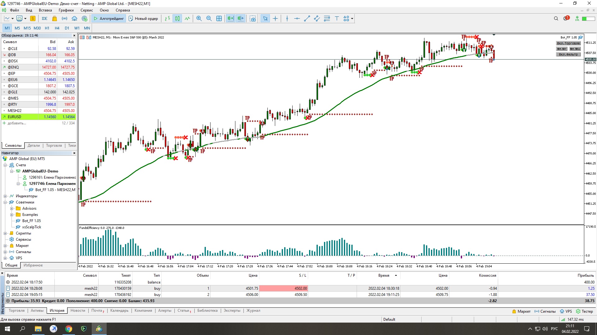Image resolution: width=597 pixels, height=335 pixels.
Task: Open the shapes tools dropdown arrow
Action: point(352,19)
